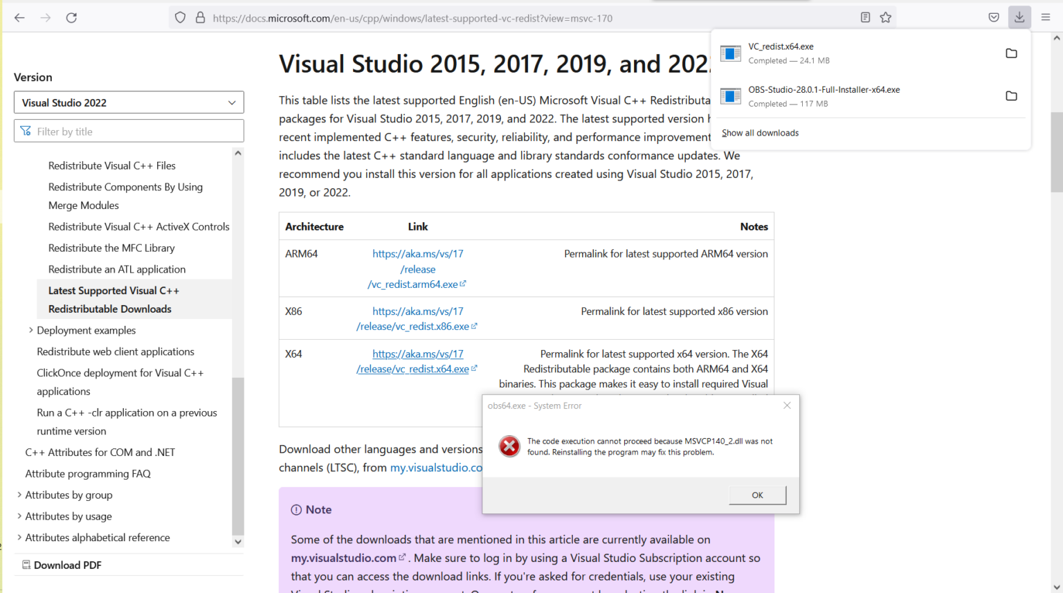Click the padlock site security icon

pos(200,18)
